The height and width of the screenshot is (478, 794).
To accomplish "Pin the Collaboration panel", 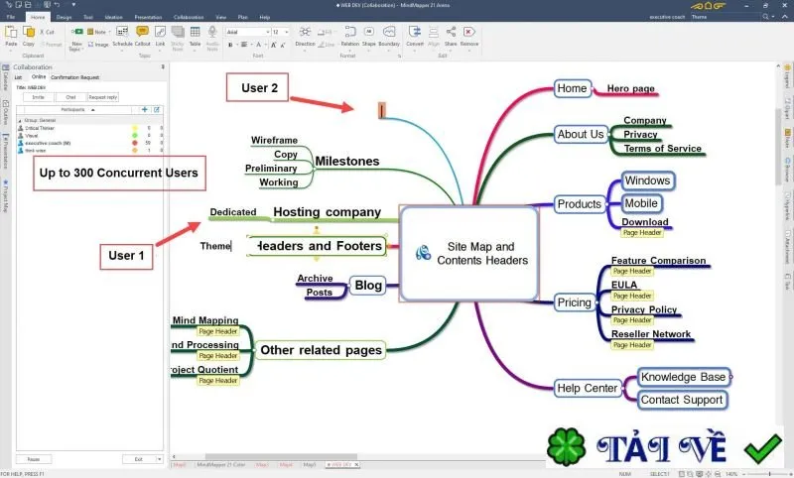I will click(x=163, y=66).
